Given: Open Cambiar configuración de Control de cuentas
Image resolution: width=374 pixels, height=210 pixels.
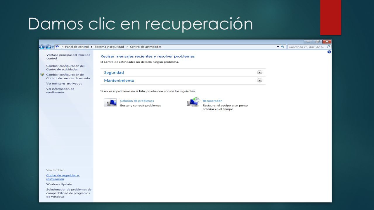Looking at the screenshot, I should click(68, 76).
